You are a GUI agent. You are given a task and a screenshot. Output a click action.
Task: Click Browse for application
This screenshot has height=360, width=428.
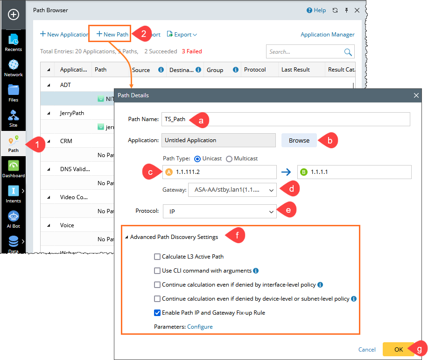tap(299, 141)
